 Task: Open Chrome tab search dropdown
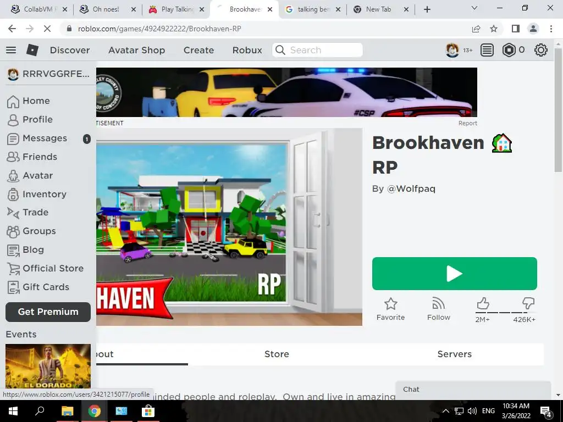point(474,8)
